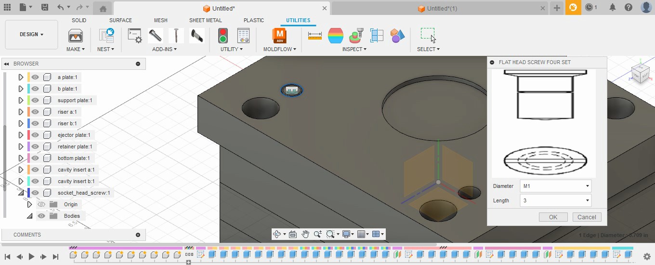Switch to the SOLID tab
Screen dimensions: 655x265
click(79, 20)
